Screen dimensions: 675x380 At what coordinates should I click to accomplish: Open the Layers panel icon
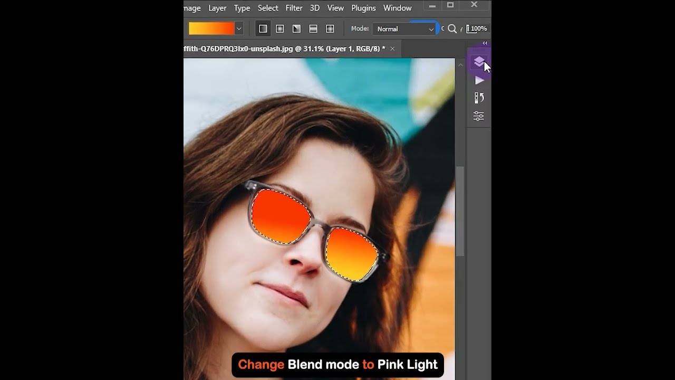point(479,62)
